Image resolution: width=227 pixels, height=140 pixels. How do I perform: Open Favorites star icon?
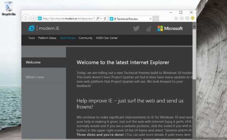(182, 18)
